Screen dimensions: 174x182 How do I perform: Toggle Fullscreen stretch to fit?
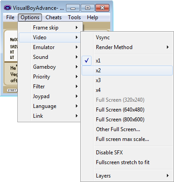click(127, 162)
